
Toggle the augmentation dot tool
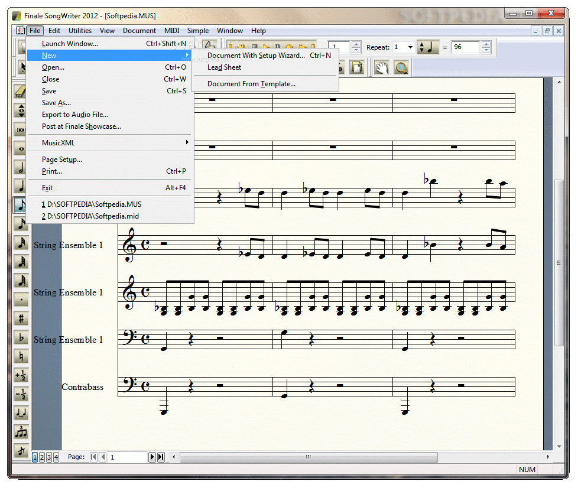click(x=21, y=299)
